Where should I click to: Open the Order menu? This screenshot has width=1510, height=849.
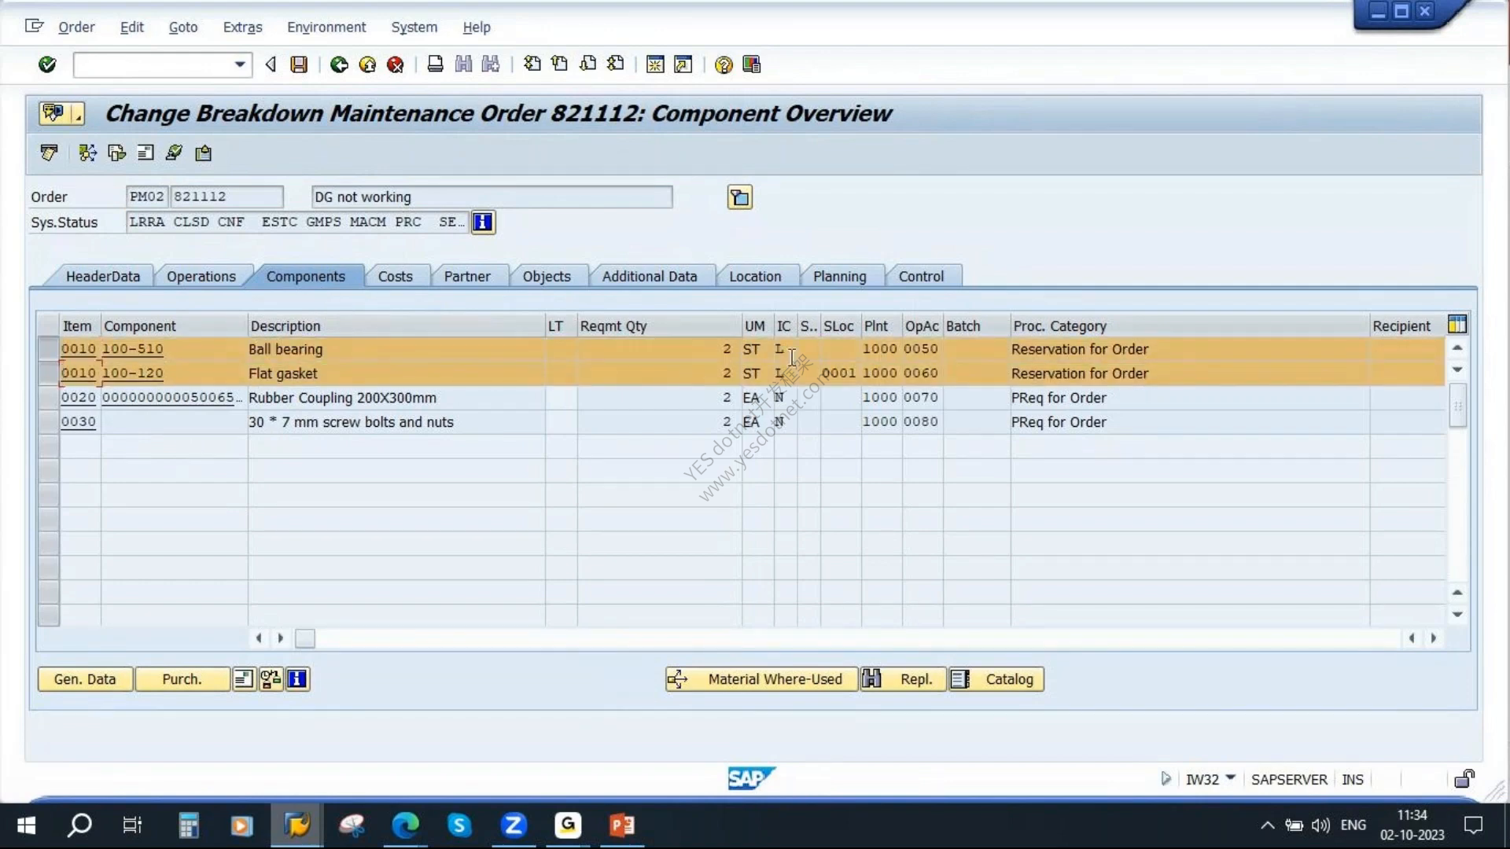(x=76, y=27)
